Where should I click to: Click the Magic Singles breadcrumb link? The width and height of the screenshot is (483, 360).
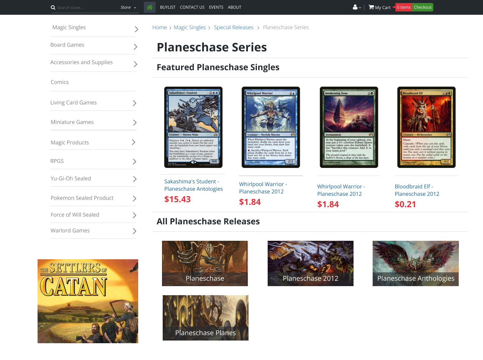pos(190,28)
